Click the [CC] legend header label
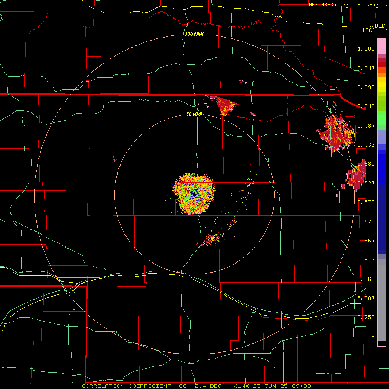This screenshot has width=389, height=389. coord(369,30)
